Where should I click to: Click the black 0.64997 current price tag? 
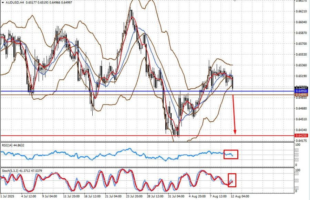(301, 88)
